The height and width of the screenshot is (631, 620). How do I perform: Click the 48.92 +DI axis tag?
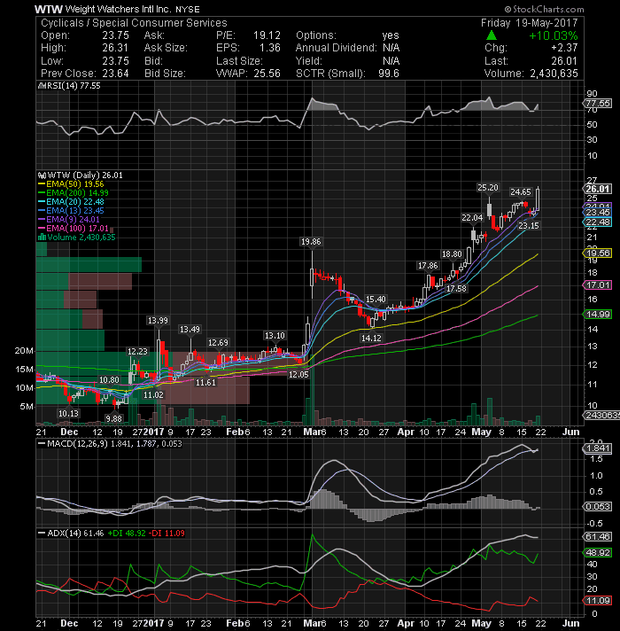click(x=597, y=552)
